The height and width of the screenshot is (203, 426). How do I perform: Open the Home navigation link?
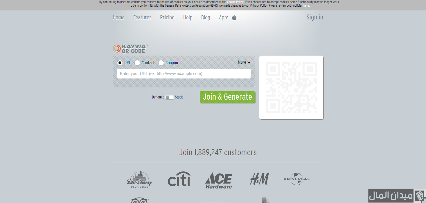118,17
